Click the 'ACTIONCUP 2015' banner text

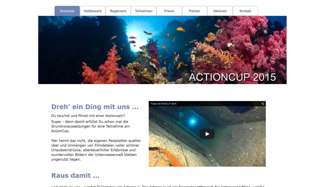pos(232,77)
